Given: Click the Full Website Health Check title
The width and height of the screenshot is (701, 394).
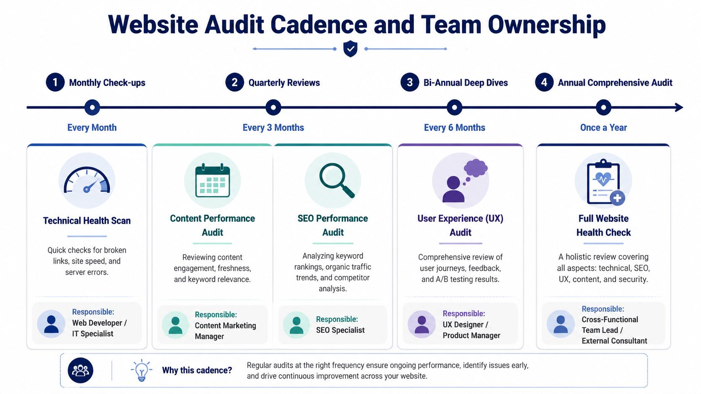Looking at the screenshot, I should point(603,225).
